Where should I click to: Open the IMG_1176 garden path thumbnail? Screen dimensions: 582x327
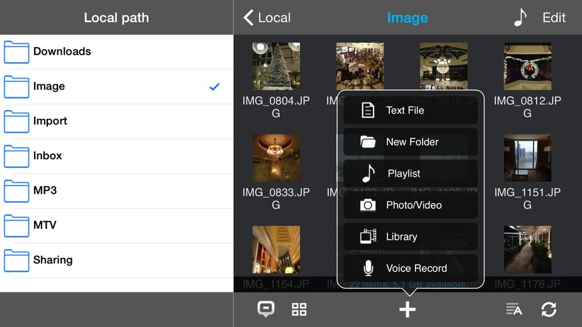pyautogui.click(x=527, y=250)
